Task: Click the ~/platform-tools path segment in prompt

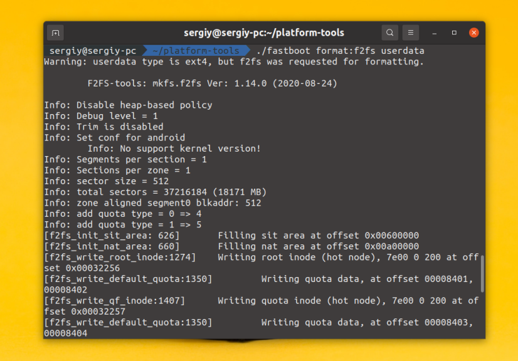Action: click(x=195, y=51)
